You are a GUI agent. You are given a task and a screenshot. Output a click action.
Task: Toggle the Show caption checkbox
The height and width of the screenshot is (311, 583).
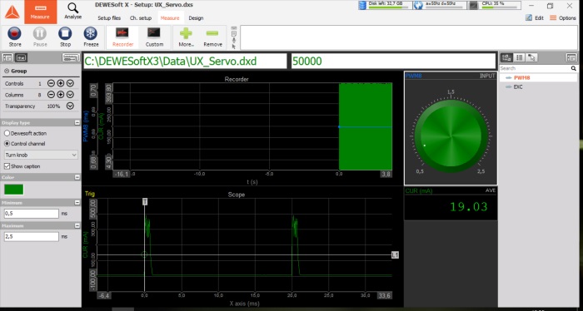7,166
